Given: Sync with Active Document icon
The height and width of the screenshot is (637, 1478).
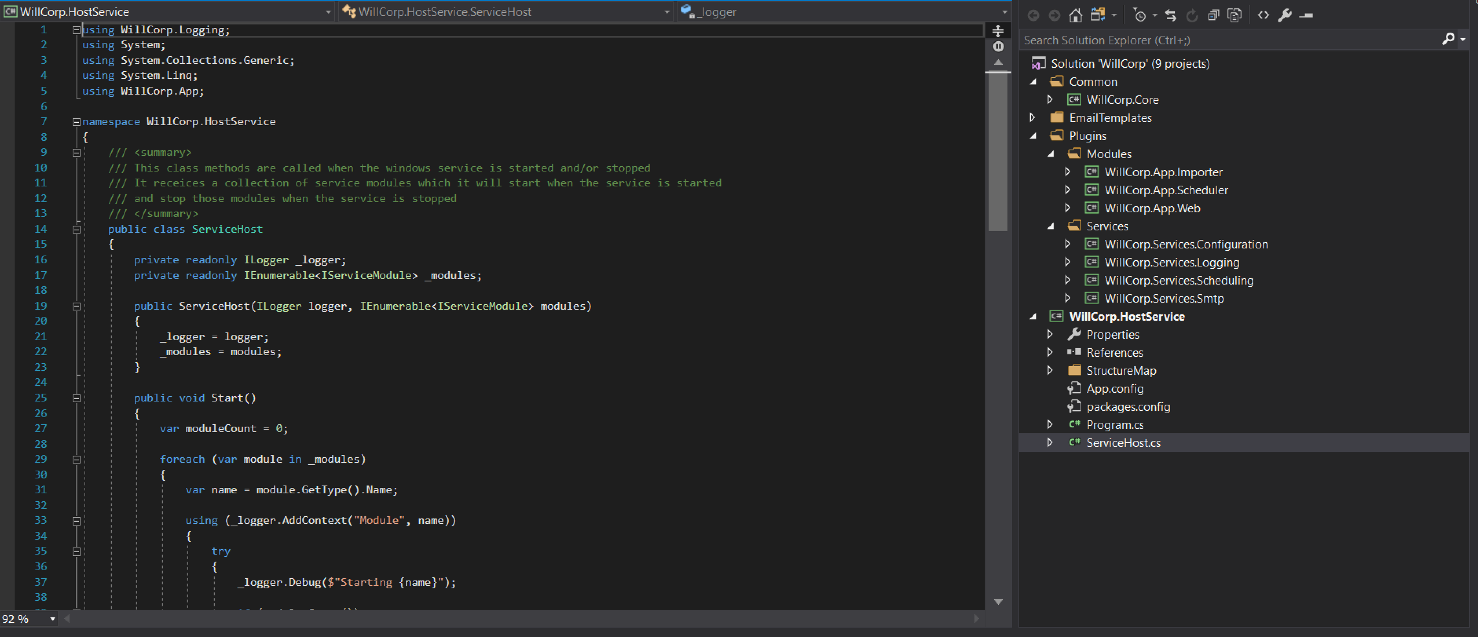Looking at the screenshot, I should 1171,15.
